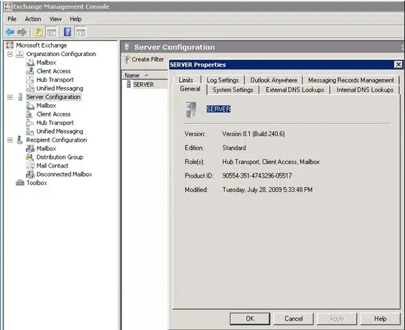Select the Microsoft Exchange root label

pos(42,45)
